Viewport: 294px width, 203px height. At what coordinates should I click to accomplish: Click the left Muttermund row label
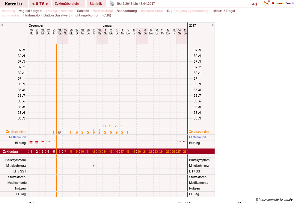pyautogui.click(x=17, y=137)
